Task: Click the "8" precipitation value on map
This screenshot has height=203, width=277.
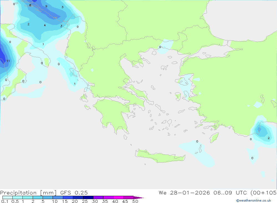Action: (30, 5)
